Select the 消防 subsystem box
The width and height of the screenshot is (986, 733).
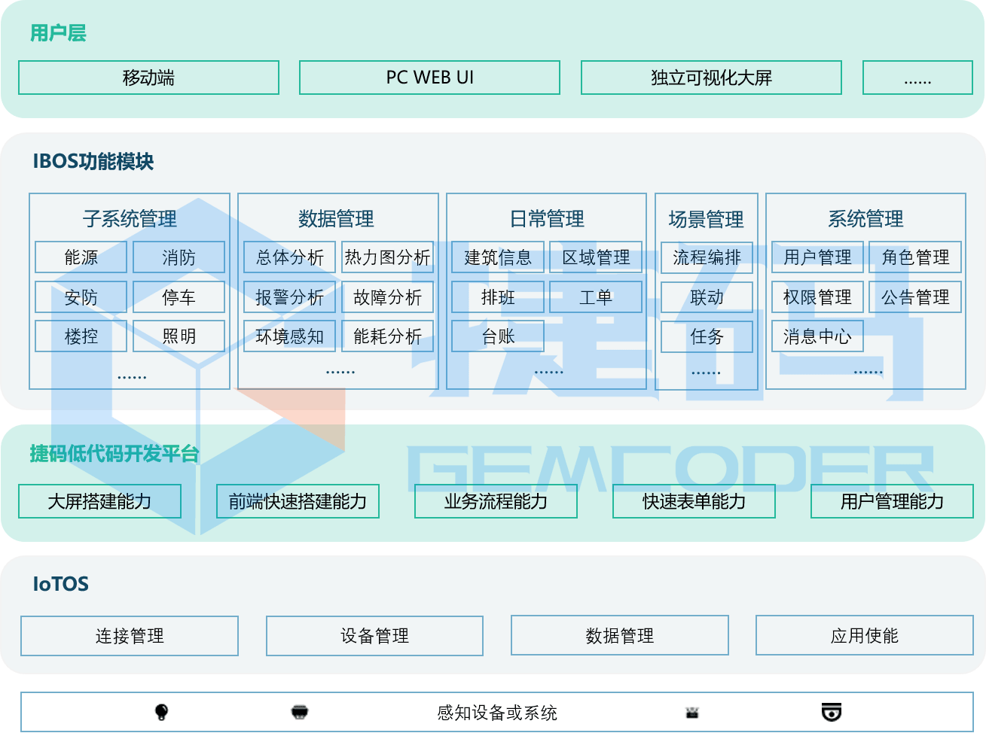pyautogui.click(x=179, y=257)
